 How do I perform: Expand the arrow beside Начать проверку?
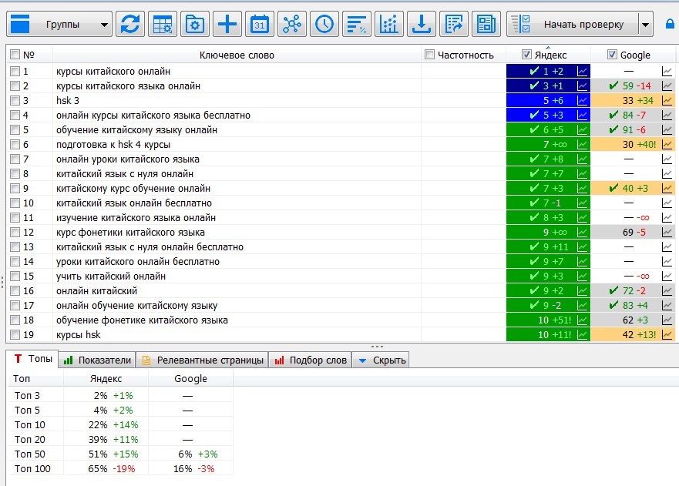coord(645,24)
